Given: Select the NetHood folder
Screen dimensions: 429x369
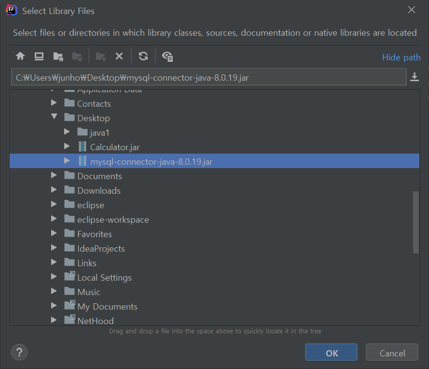Looking at the screenshot, I should pyautogui.click(x=95, y=321).
